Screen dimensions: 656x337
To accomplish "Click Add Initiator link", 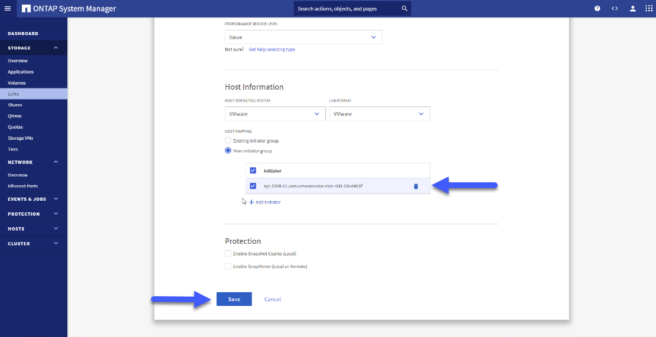I will point(268,202).
